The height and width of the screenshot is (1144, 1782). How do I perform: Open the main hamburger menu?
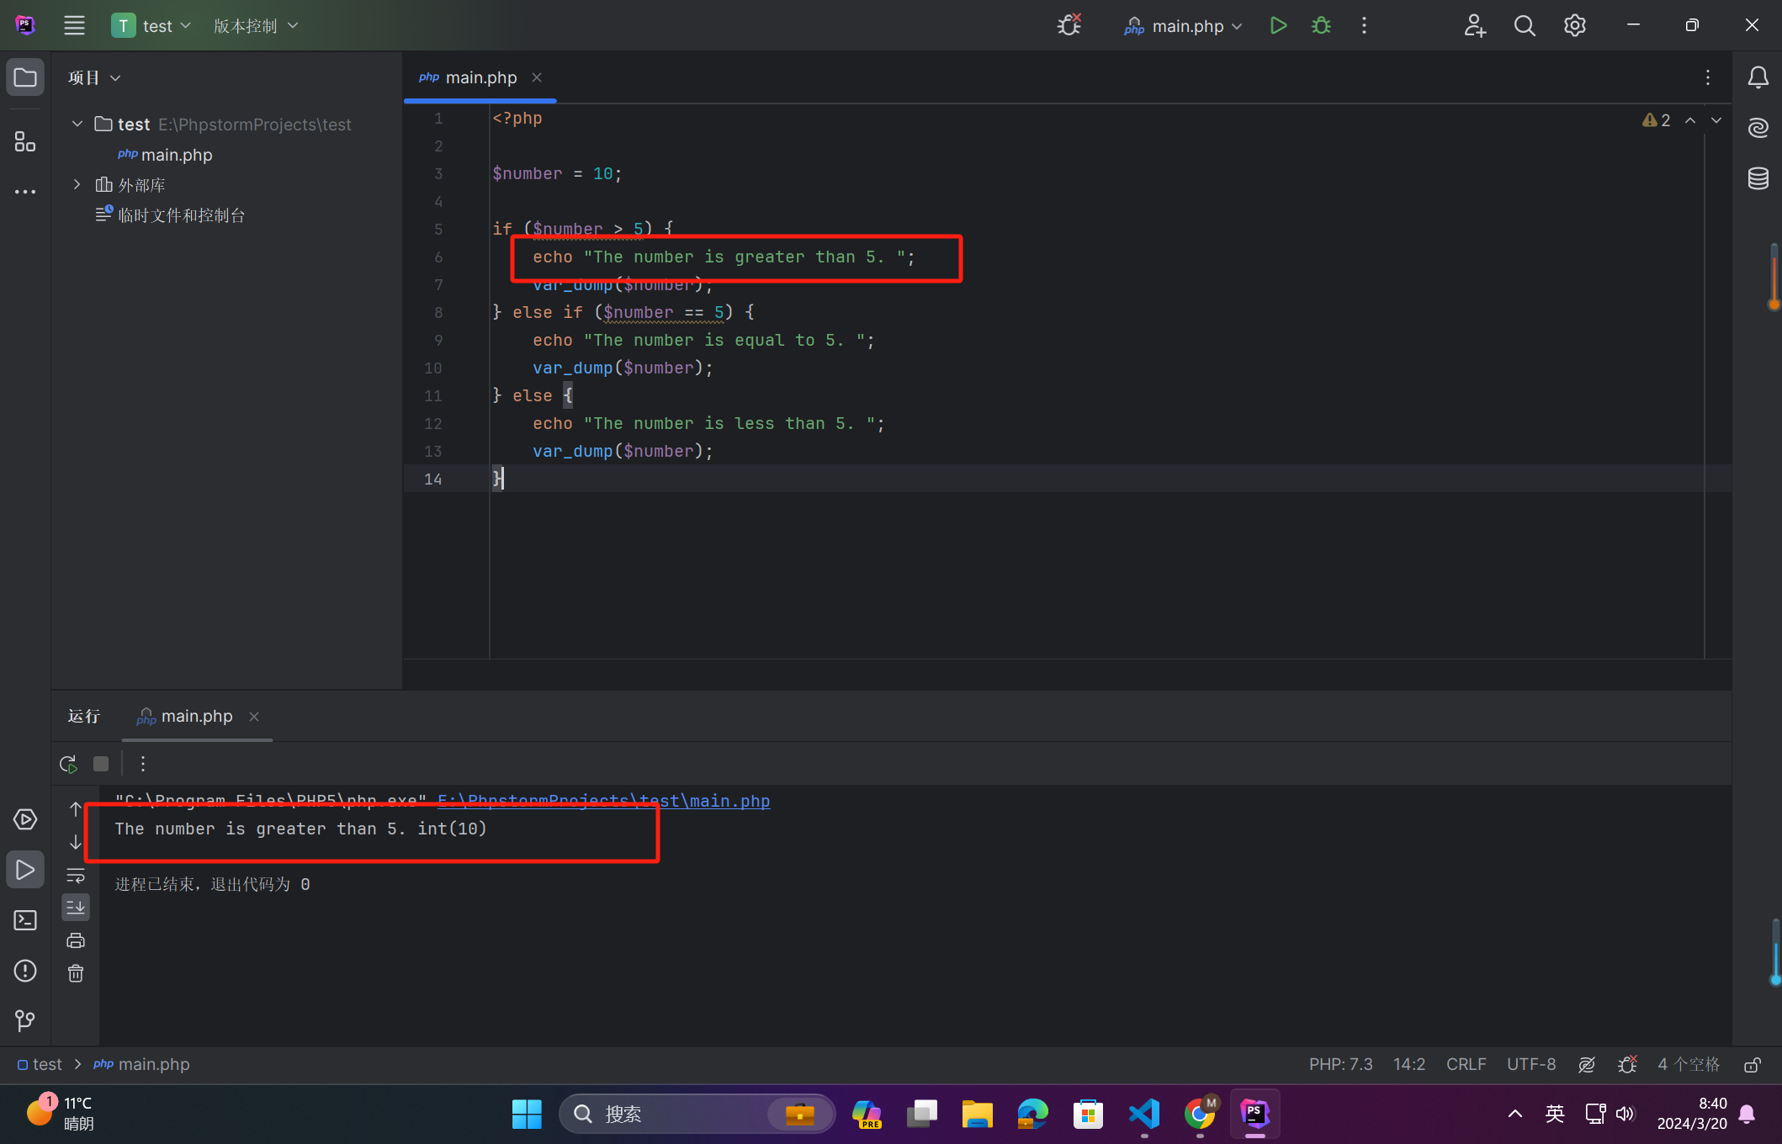click(74, 26)
